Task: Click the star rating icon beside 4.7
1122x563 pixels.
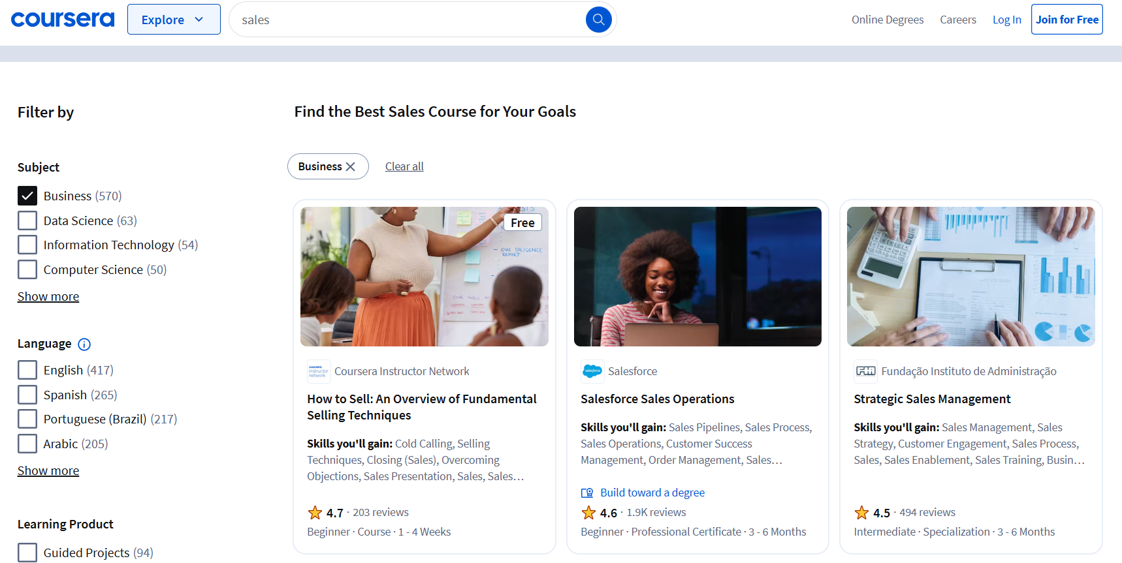Action: [x=315, y=513]
